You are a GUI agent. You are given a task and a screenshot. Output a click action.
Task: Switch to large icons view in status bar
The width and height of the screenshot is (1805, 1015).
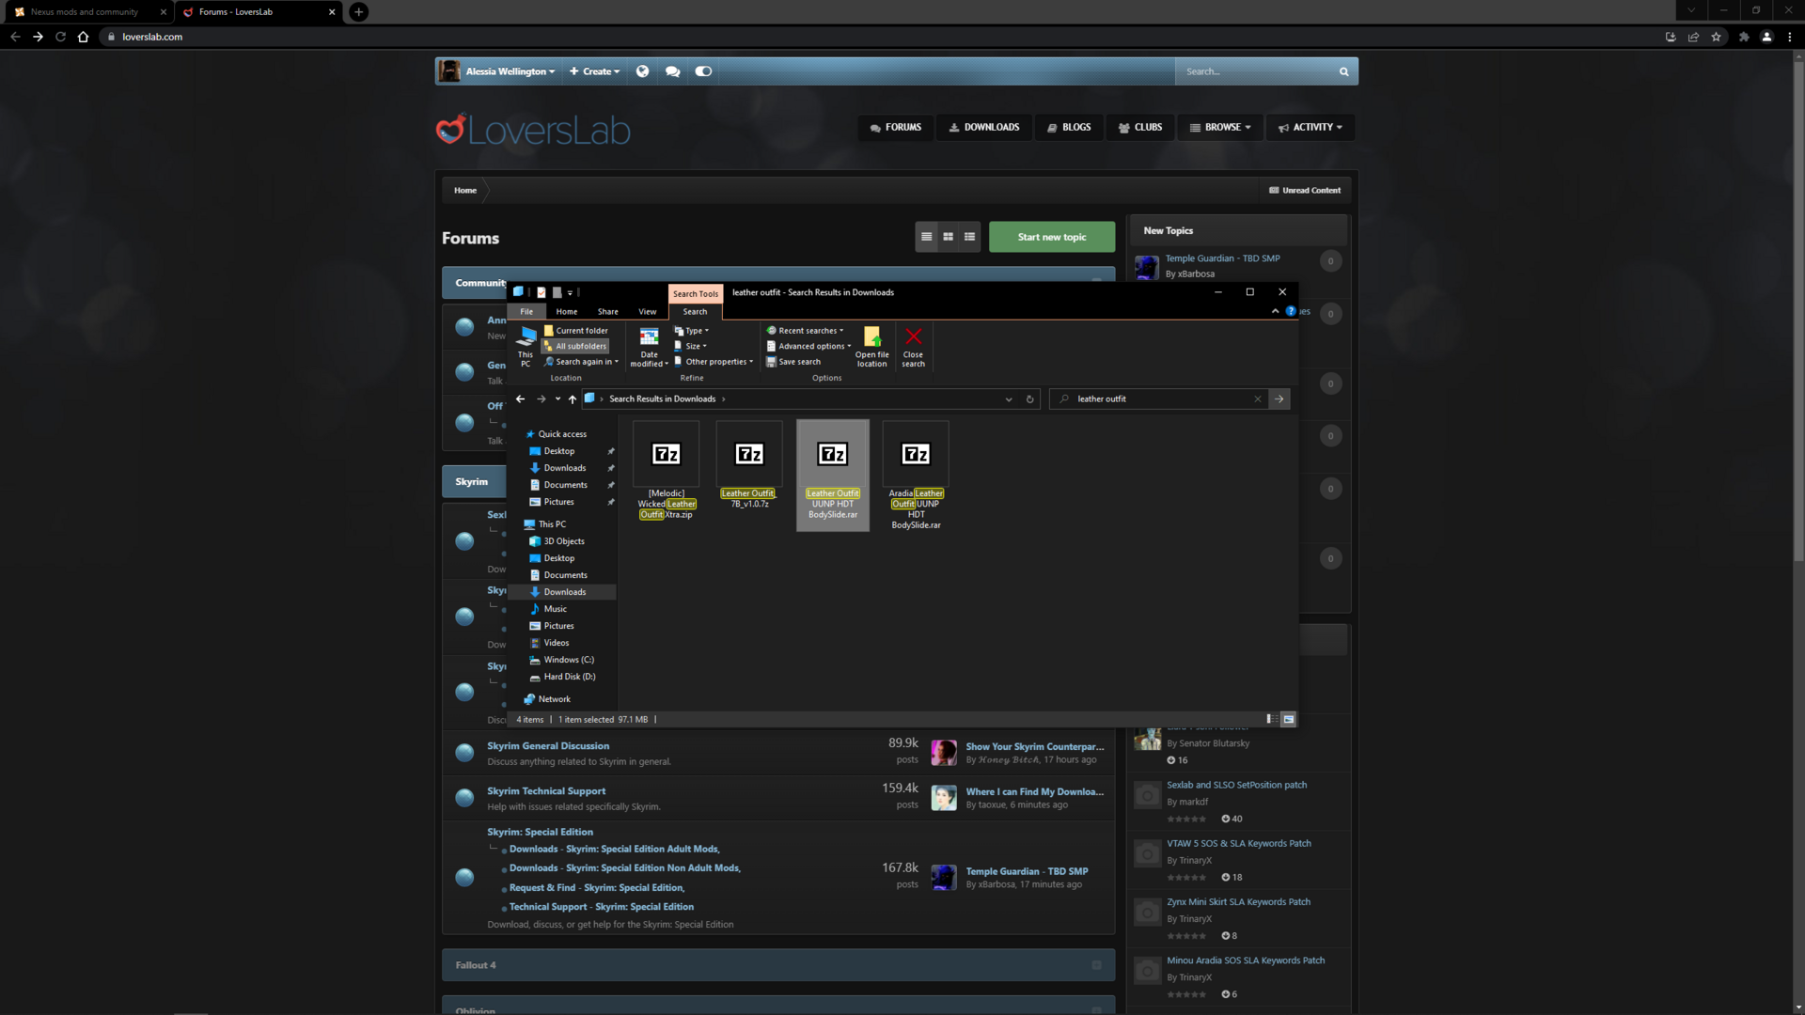tap(1288, 719)
